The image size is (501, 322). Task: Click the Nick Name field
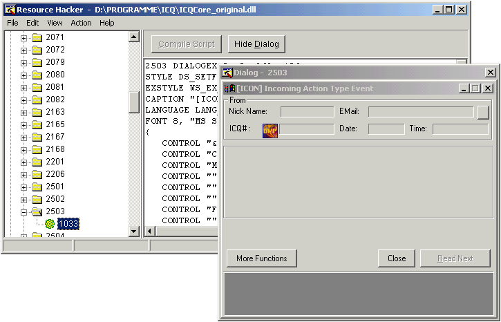click(x=307, y=111)
